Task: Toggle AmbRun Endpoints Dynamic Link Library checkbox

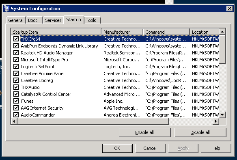Action: (x=16, y=46)
